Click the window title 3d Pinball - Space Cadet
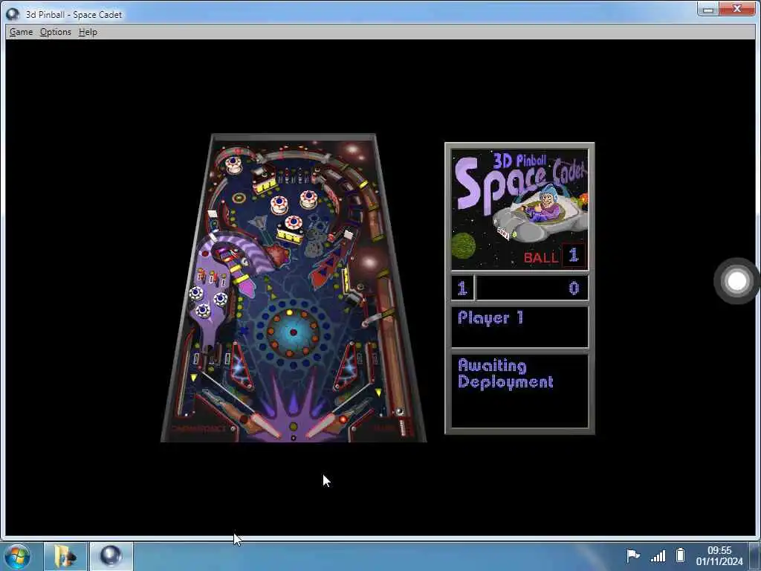 click(74, 15)
